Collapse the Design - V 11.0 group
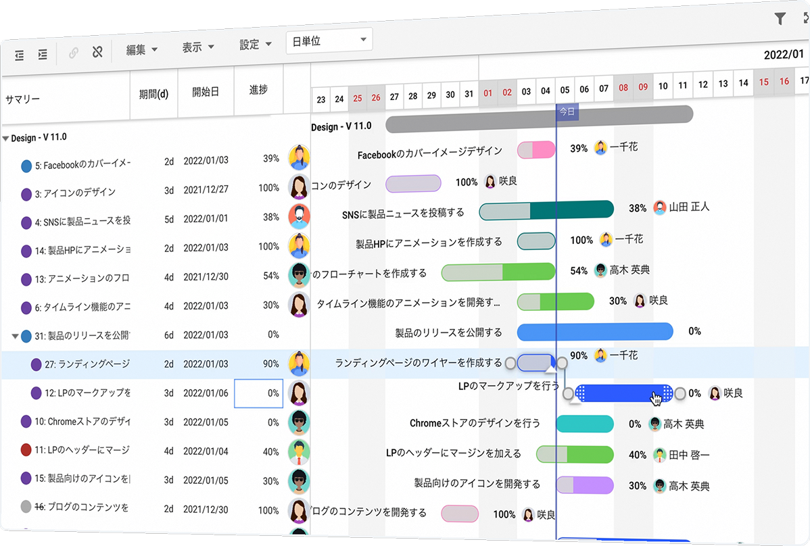This screenshot has height=546, width=810. coord(6,138)
